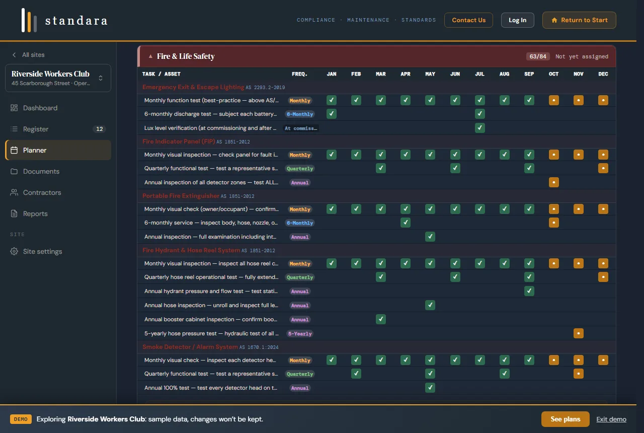
Task: Open the Fire Indicator Panel (FIP) group
Action: tap(376, 141)
